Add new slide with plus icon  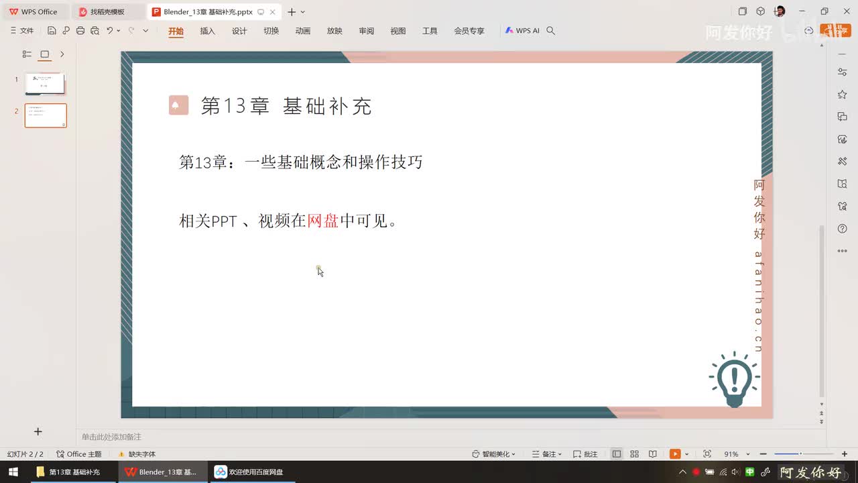click(x=38, y=432)
